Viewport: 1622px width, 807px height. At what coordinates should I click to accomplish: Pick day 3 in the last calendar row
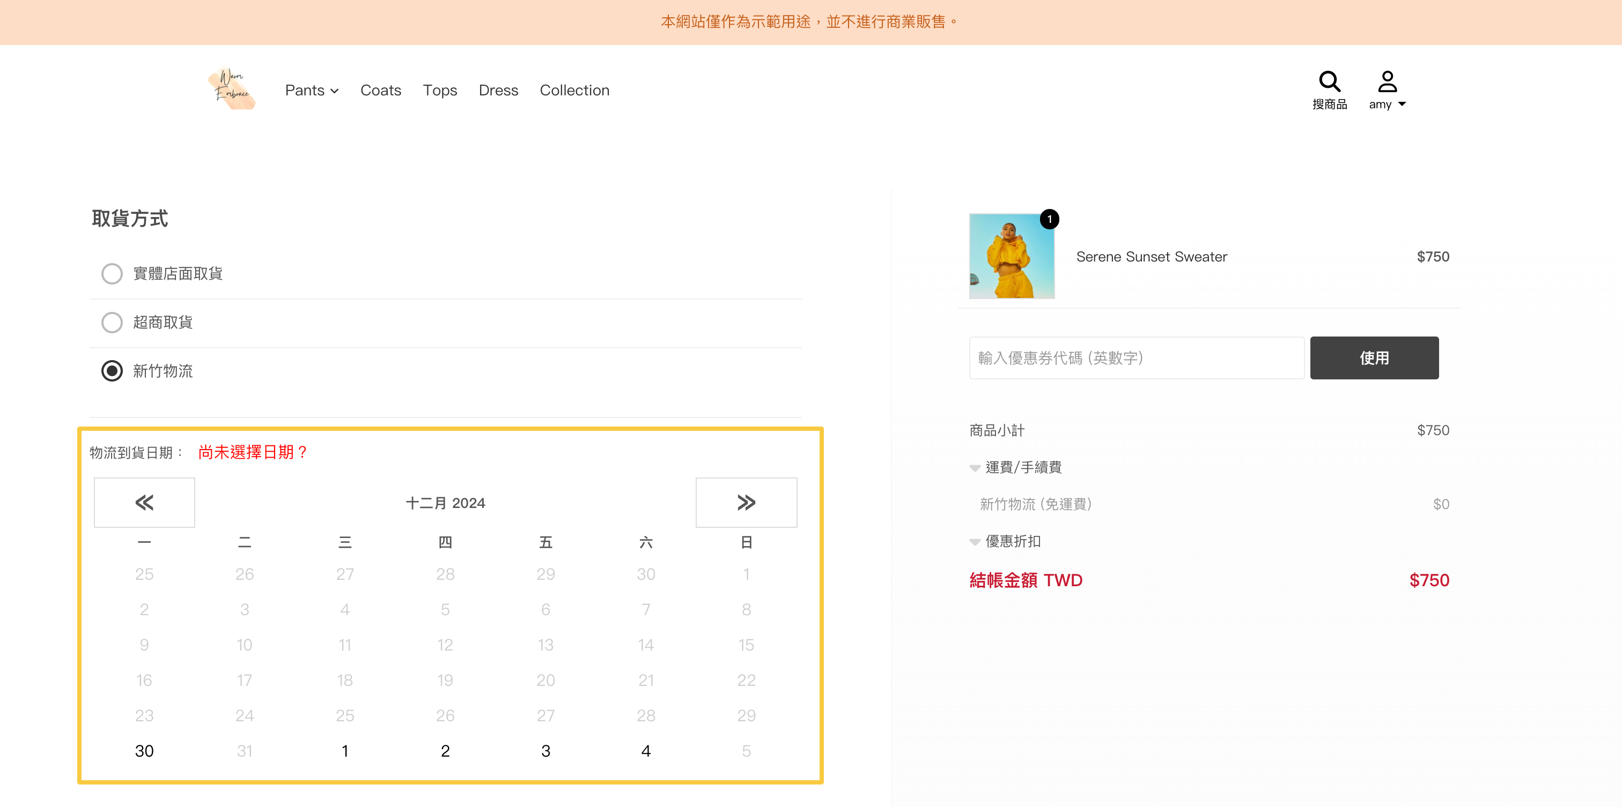[545, 750]
